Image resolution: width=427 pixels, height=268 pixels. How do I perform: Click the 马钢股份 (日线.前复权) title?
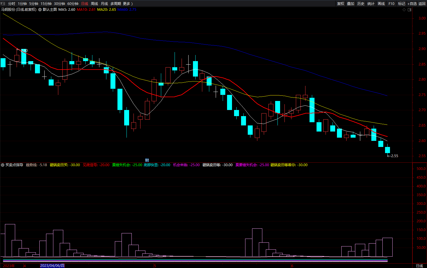pos(19,10)
